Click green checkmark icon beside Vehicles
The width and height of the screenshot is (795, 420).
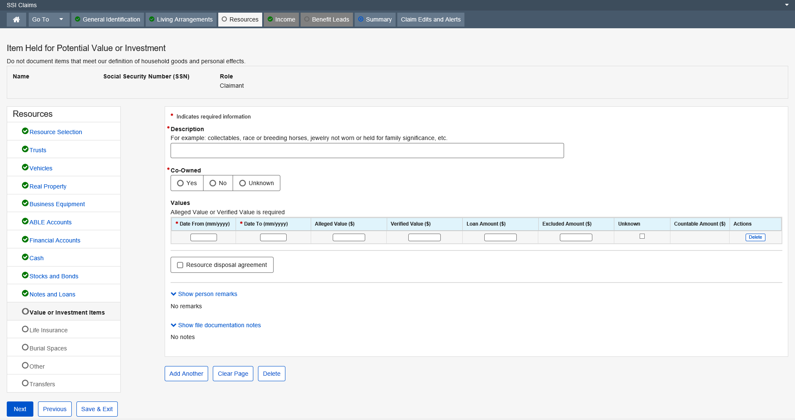pos(25,167)
